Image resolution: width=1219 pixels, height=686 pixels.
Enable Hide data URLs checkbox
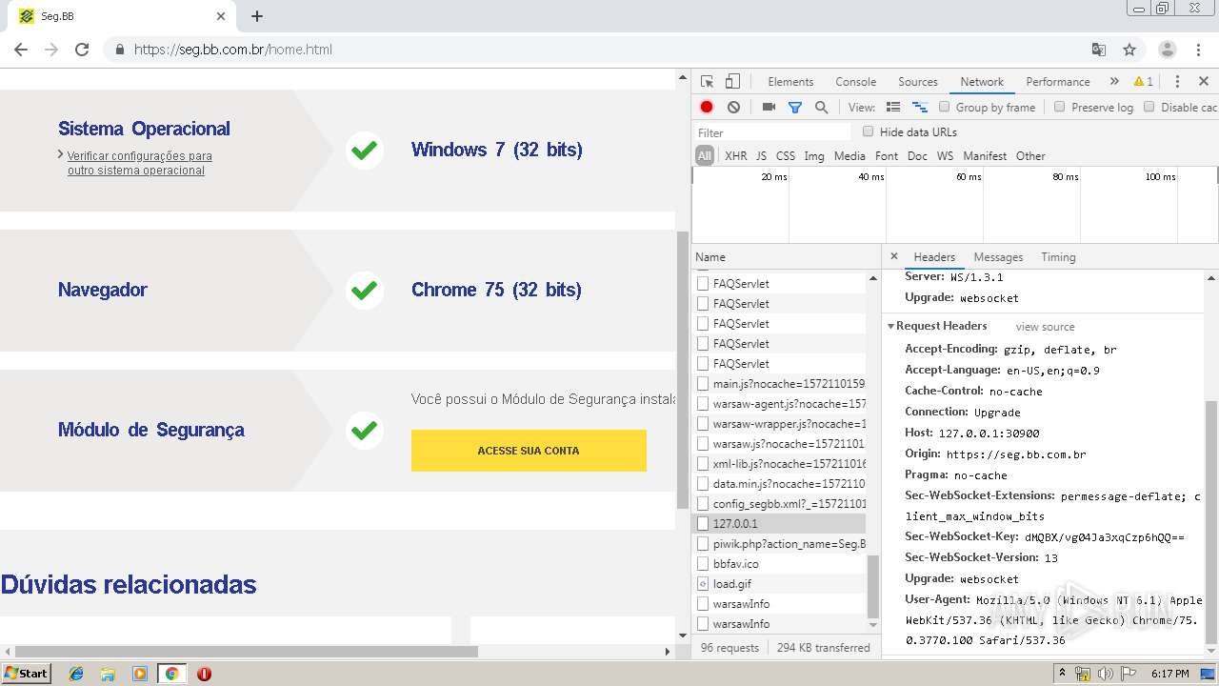point(868,131)
